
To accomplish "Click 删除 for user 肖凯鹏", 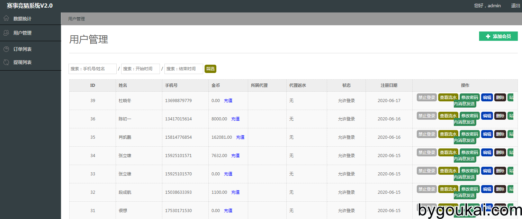I will pos(500,134).
